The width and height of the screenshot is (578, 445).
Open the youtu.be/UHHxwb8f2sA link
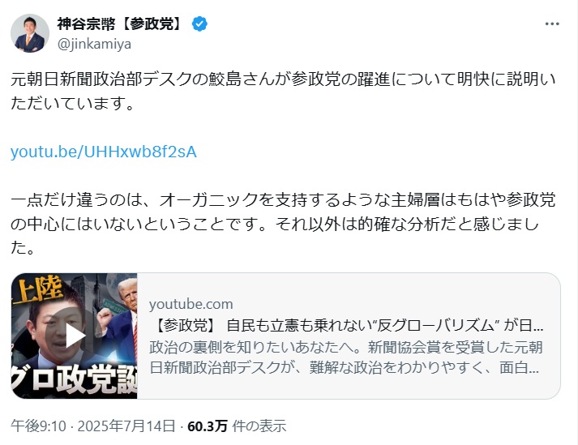pos(104,152)
